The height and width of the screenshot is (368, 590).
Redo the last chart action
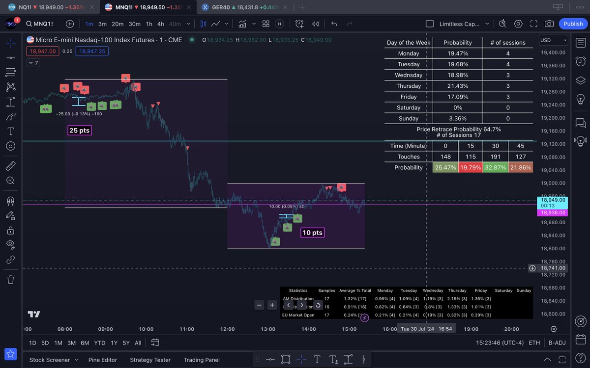(350, 24)
